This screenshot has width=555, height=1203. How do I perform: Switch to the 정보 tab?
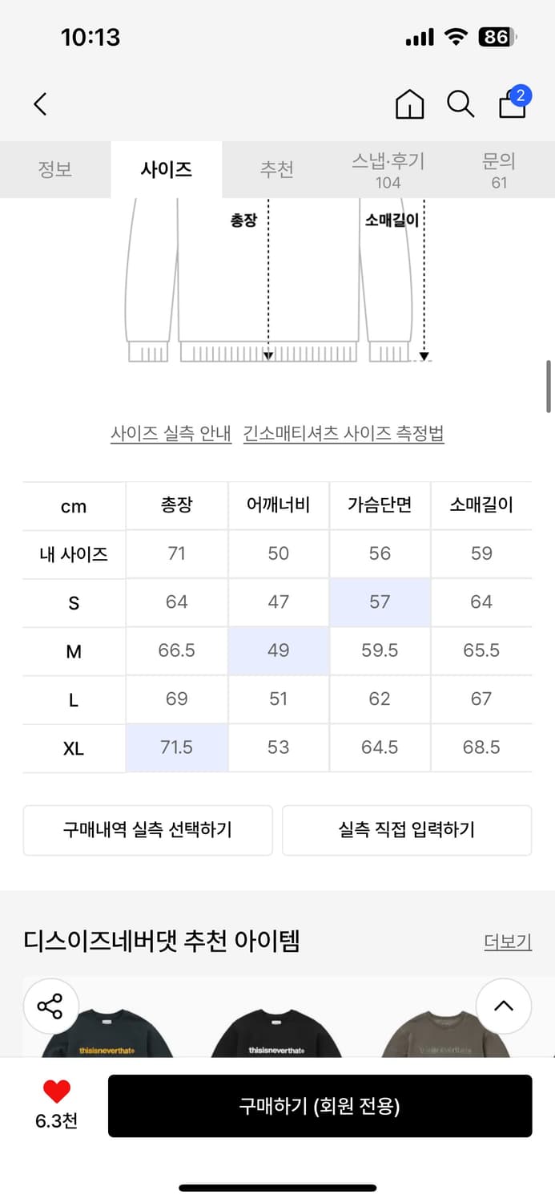coord(55,169)
